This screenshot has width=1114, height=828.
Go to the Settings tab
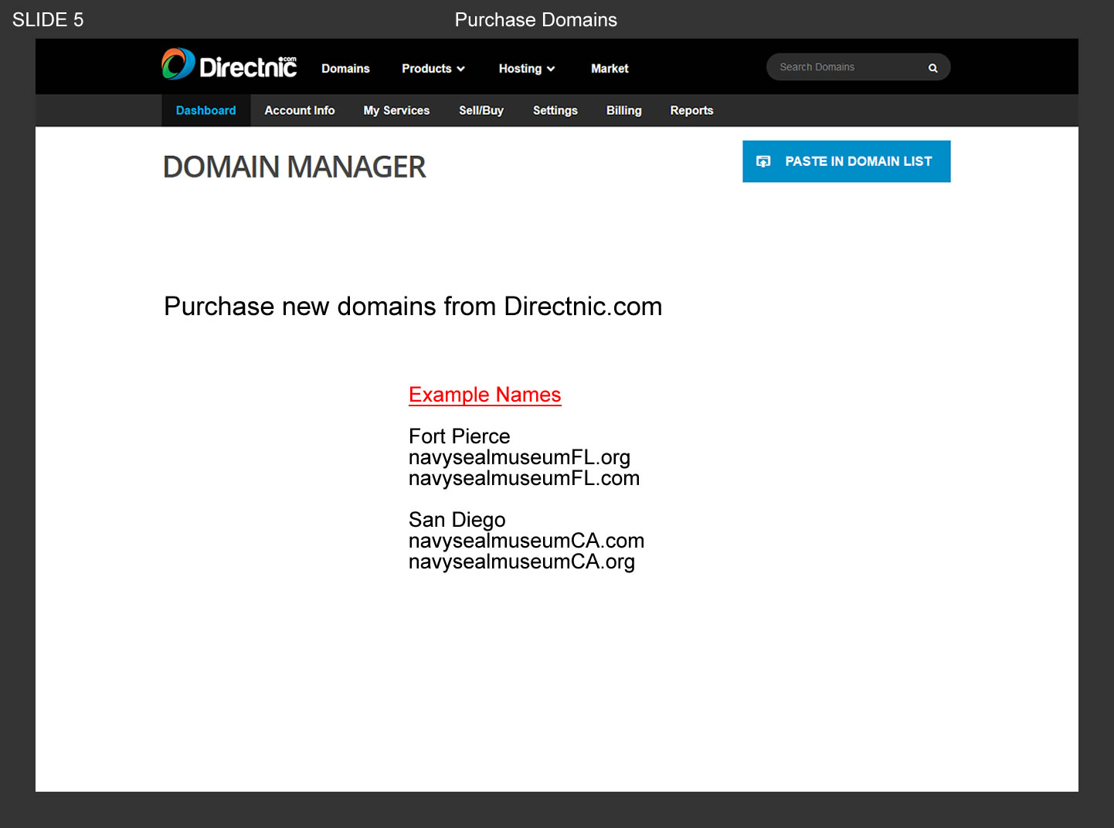click(x=555, y=110)
